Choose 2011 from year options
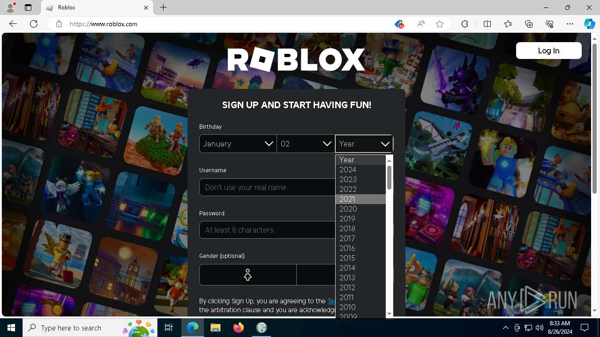The height and width of the screenshot is (337, 600). pos(360,297)
